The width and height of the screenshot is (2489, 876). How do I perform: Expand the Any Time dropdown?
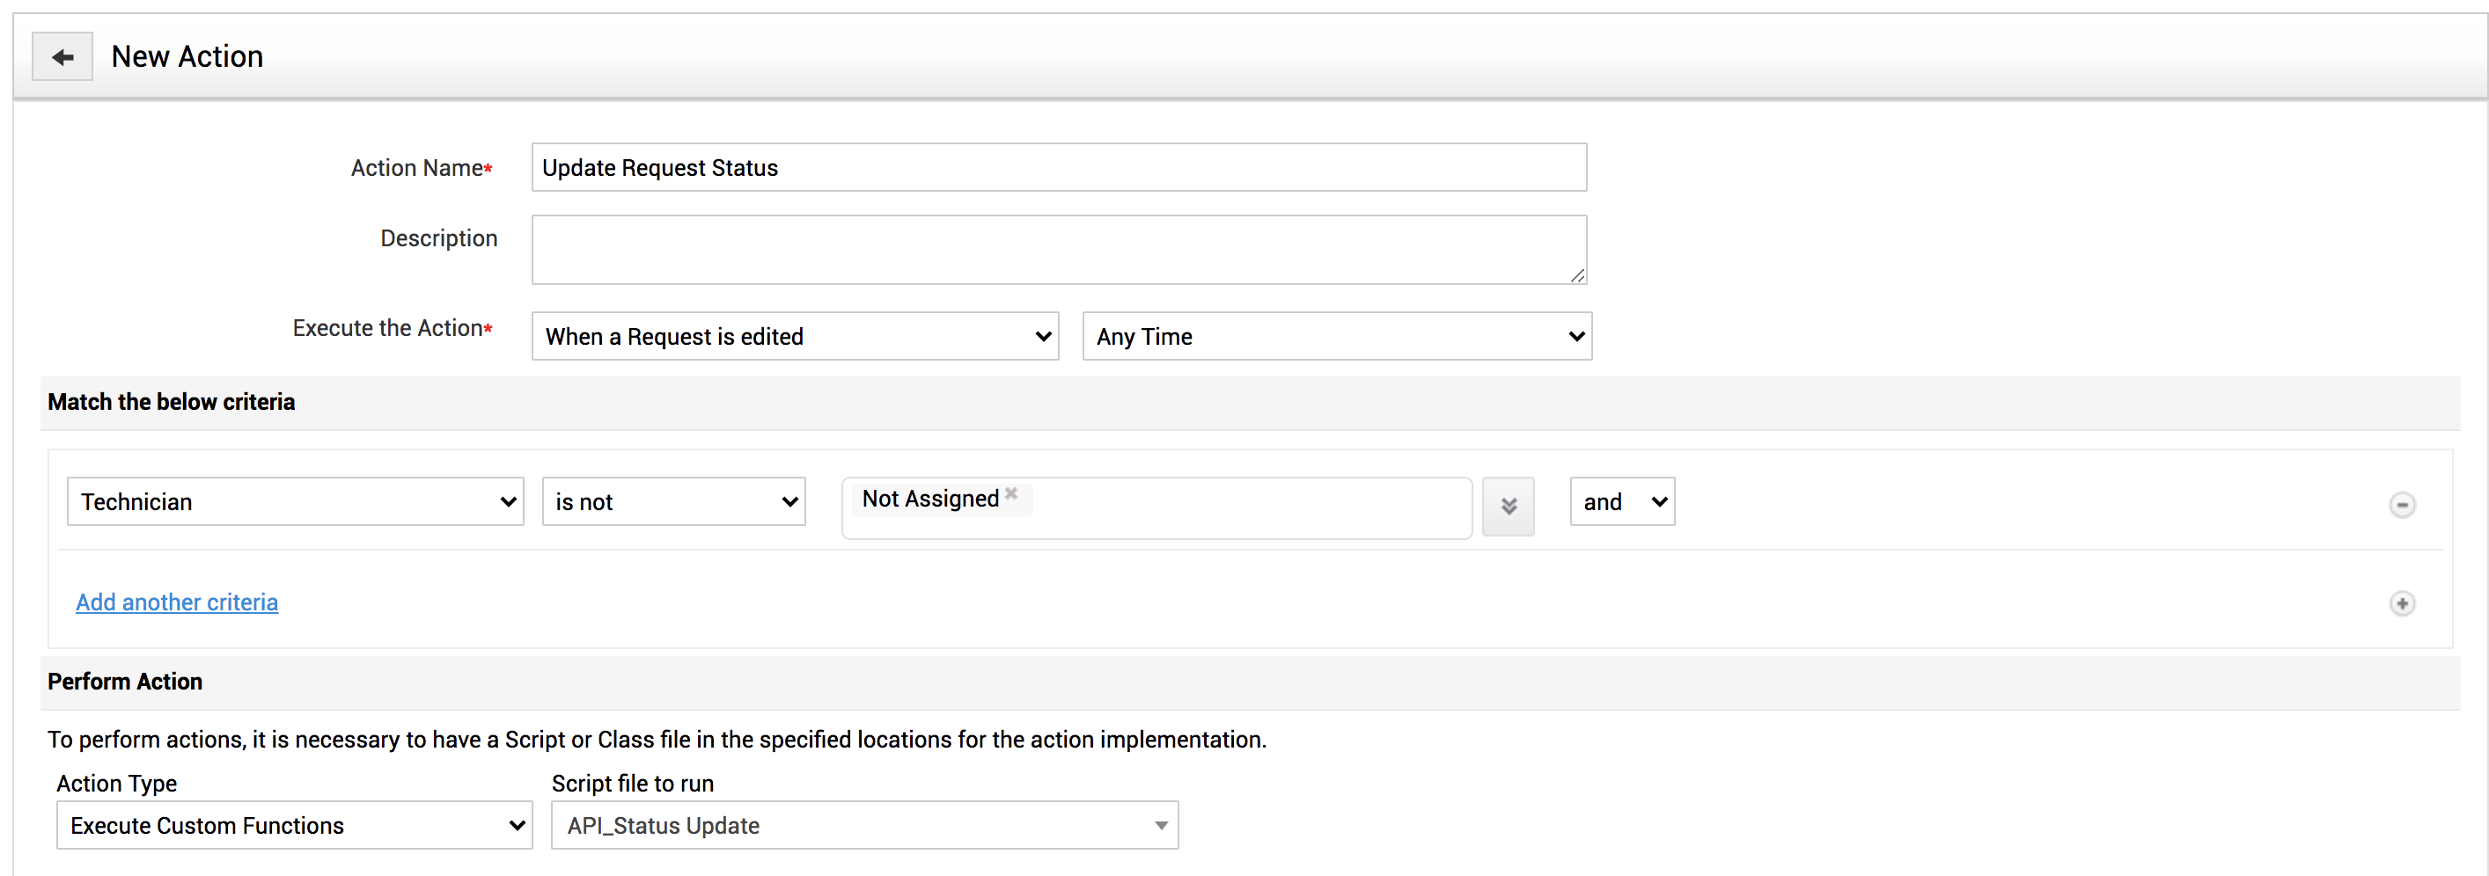1336,336
